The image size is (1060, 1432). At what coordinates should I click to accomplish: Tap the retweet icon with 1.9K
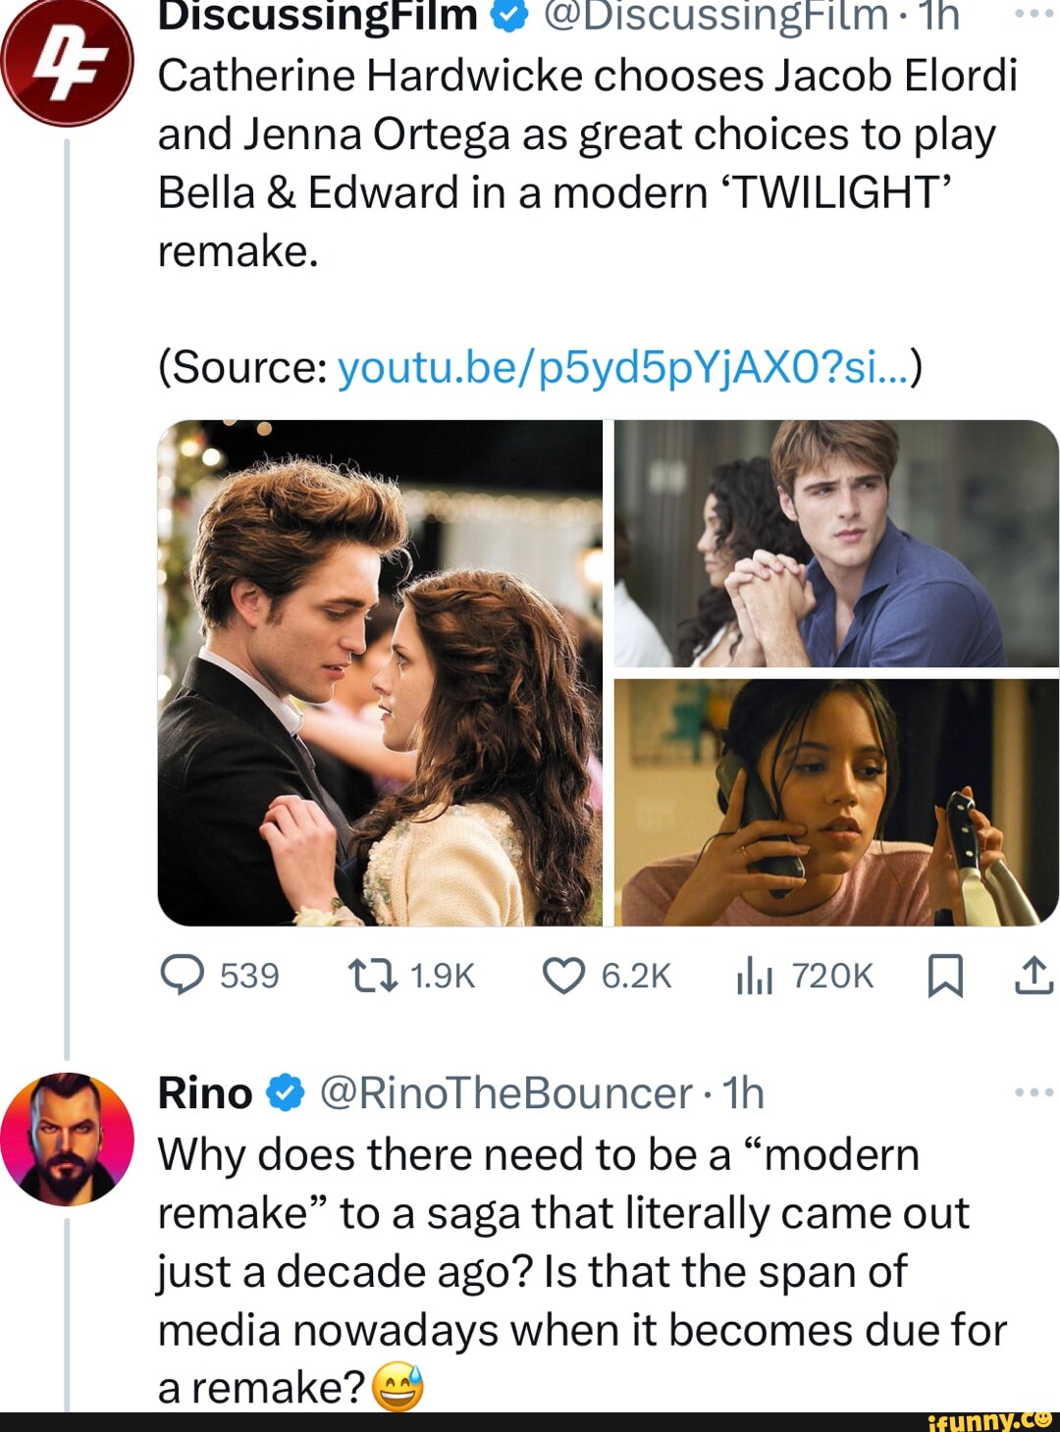click(373, 976)
